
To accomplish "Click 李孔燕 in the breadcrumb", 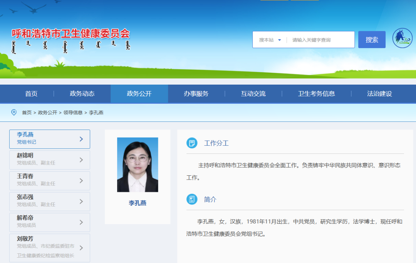I will tap(96, 113).
